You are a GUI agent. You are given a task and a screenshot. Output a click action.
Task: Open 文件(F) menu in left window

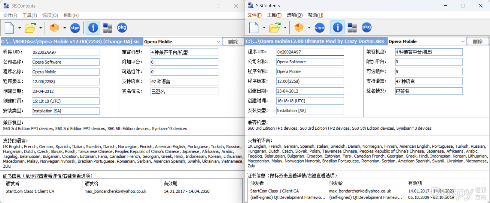click(x=10, y=15)
